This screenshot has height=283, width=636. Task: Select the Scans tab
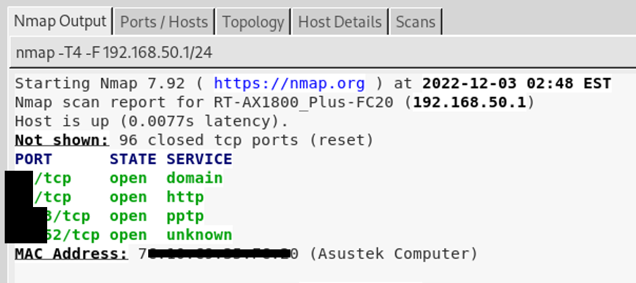415,22
